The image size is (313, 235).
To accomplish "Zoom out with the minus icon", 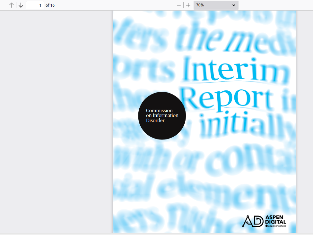I will click(179, 5).
